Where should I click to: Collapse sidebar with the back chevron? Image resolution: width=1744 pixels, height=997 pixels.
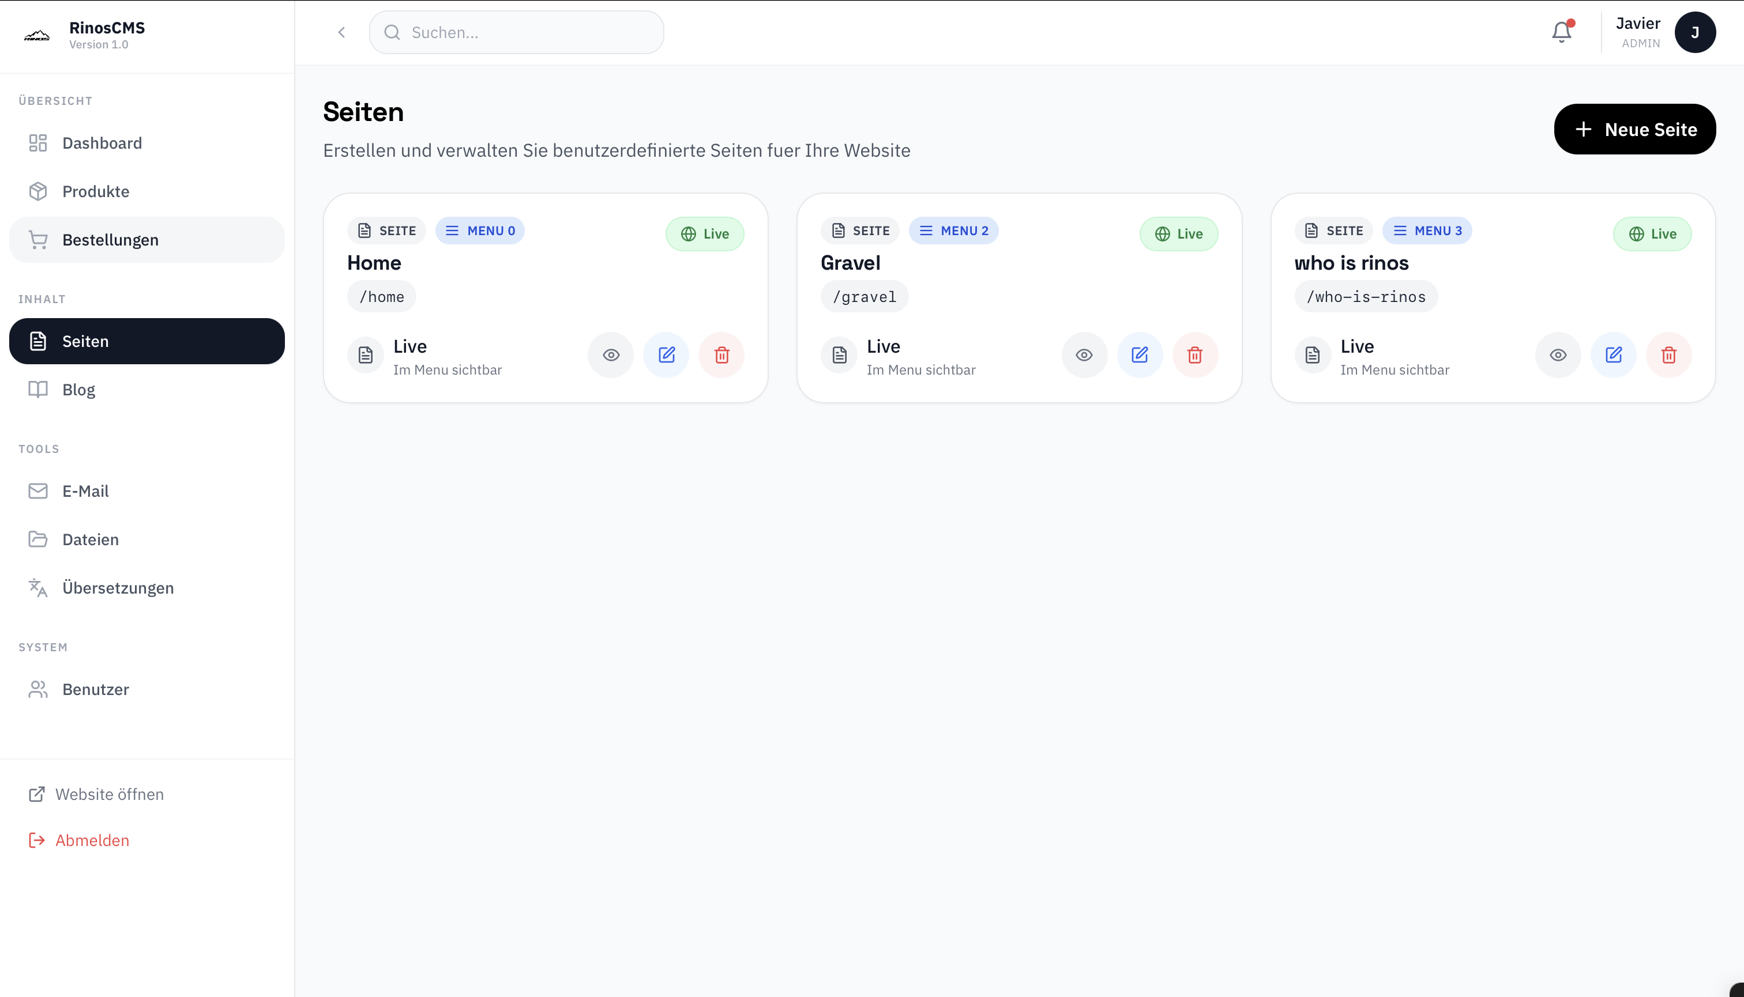coord(341,32)
